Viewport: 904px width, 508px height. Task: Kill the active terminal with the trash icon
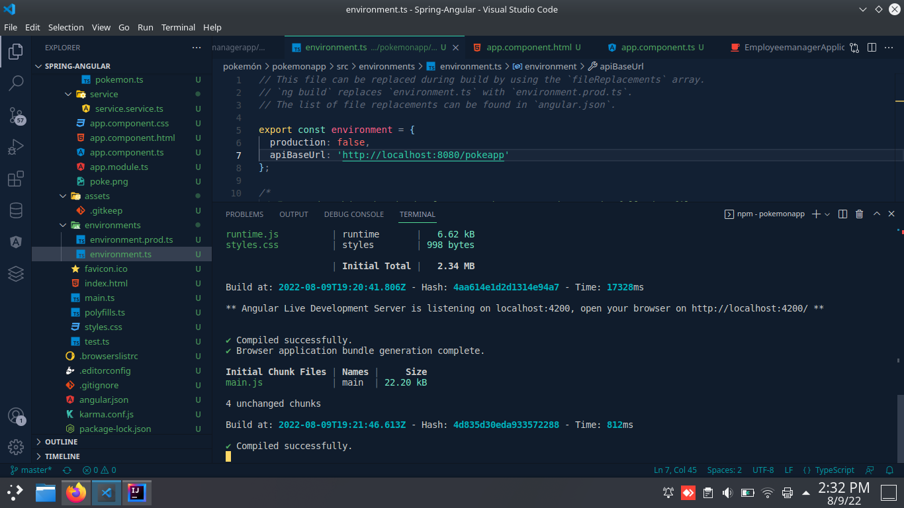coord(858,214)
